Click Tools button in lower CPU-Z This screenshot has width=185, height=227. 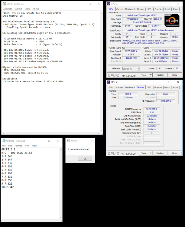pyautogui.click(x=144, y=153)
